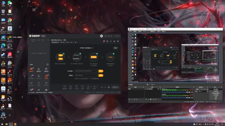Open the third menu in OBS menu bar

[140, 31]
